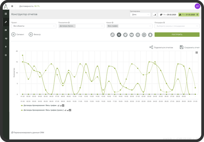The height and width of the screenshot is (142, 204).
Task: Select the map visualization icon
Action: pos(132,35)
